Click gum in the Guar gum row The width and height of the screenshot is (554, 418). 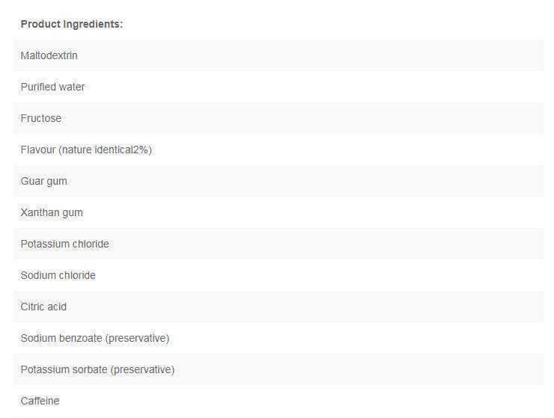[57, 182]
